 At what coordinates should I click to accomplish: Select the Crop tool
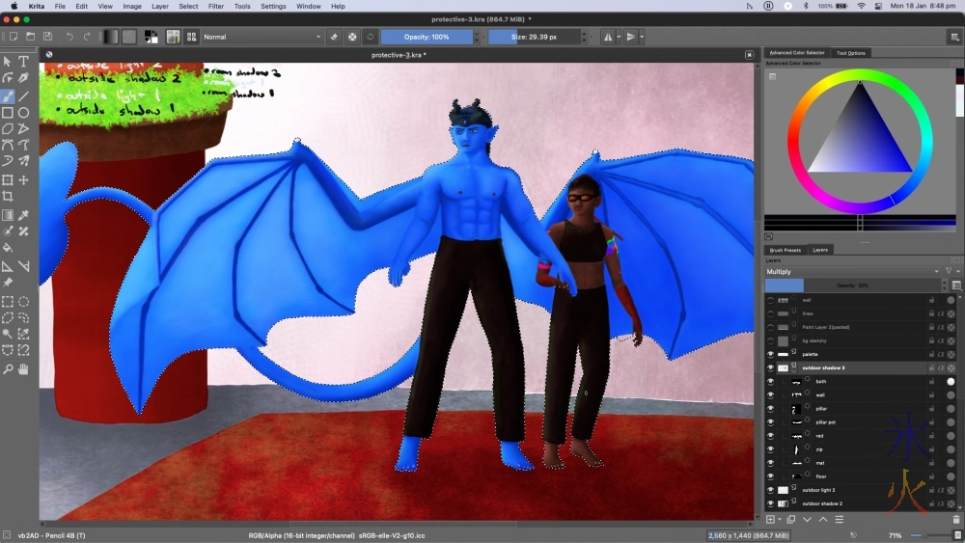8,197
